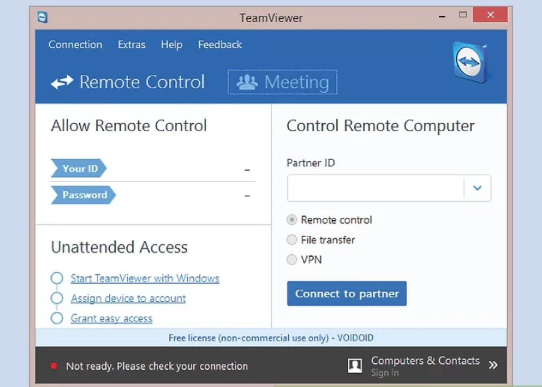
Task: Close the TeamViewer window
Action: pos(490,15)
